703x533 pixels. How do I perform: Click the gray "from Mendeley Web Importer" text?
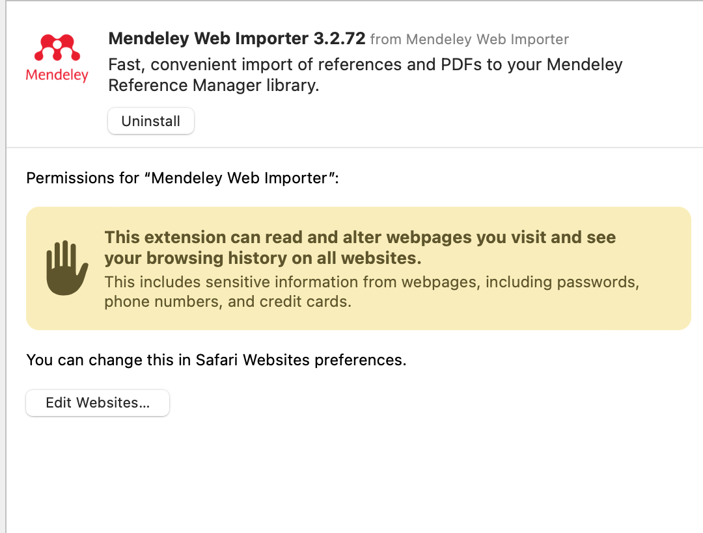click(x=469, y=40)
